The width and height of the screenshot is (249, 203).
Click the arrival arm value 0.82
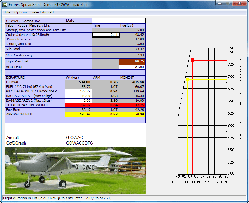coord(106,115)
